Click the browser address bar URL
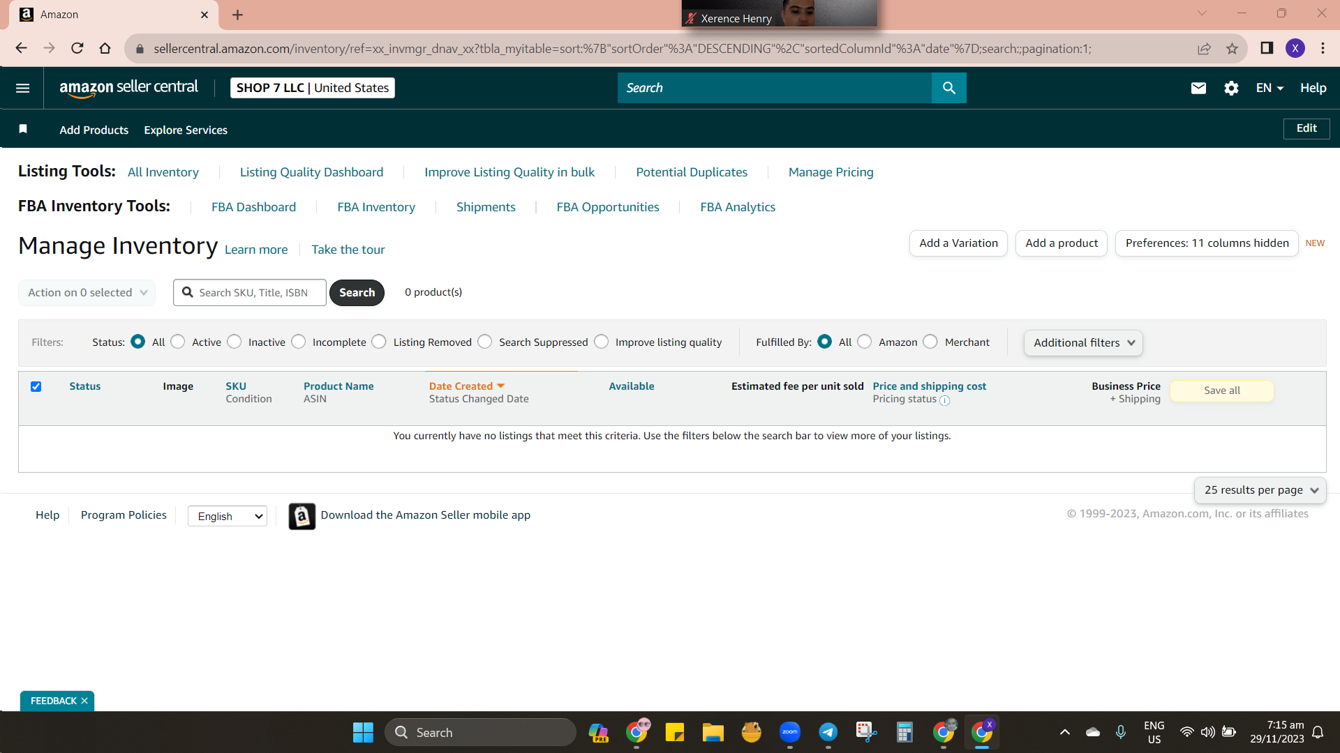 tap(623, 48)
